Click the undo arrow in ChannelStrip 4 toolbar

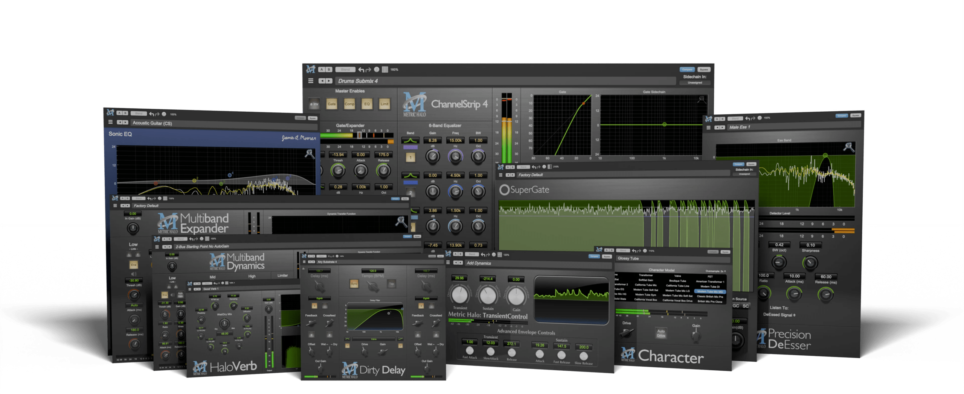pos(361,70)
